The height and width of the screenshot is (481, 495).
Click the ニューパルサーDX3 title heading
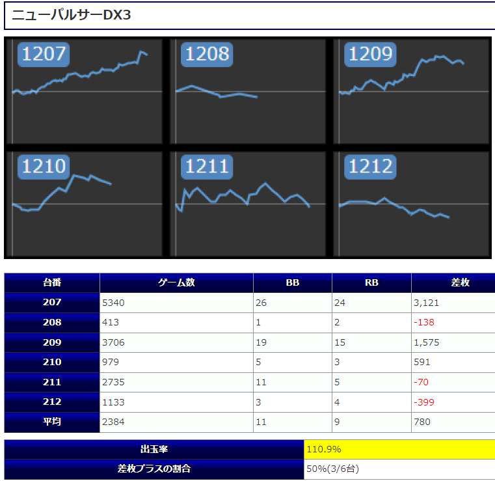[71, 15]
